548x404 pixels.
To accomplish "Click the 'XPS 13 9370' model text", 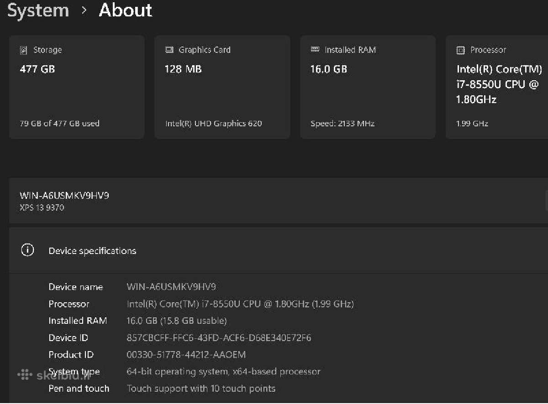I will pyautogui.click(x=42, y=208).
